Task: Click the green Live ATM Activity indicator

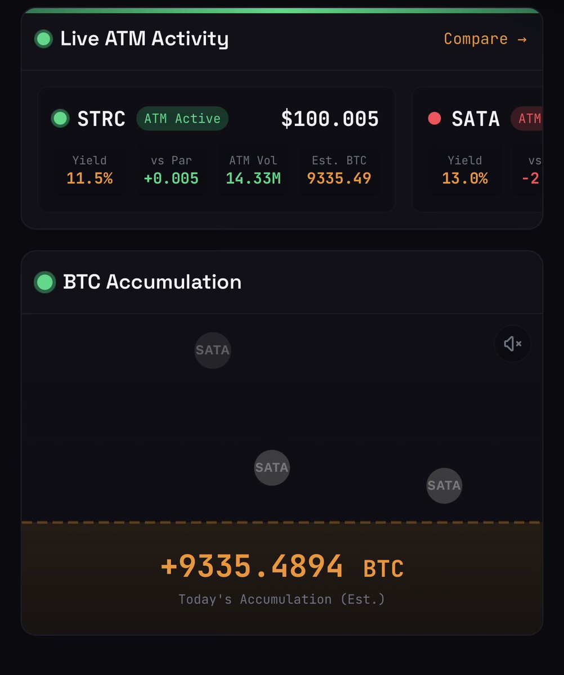Action: pyautogui.click(x=43, y=39)
